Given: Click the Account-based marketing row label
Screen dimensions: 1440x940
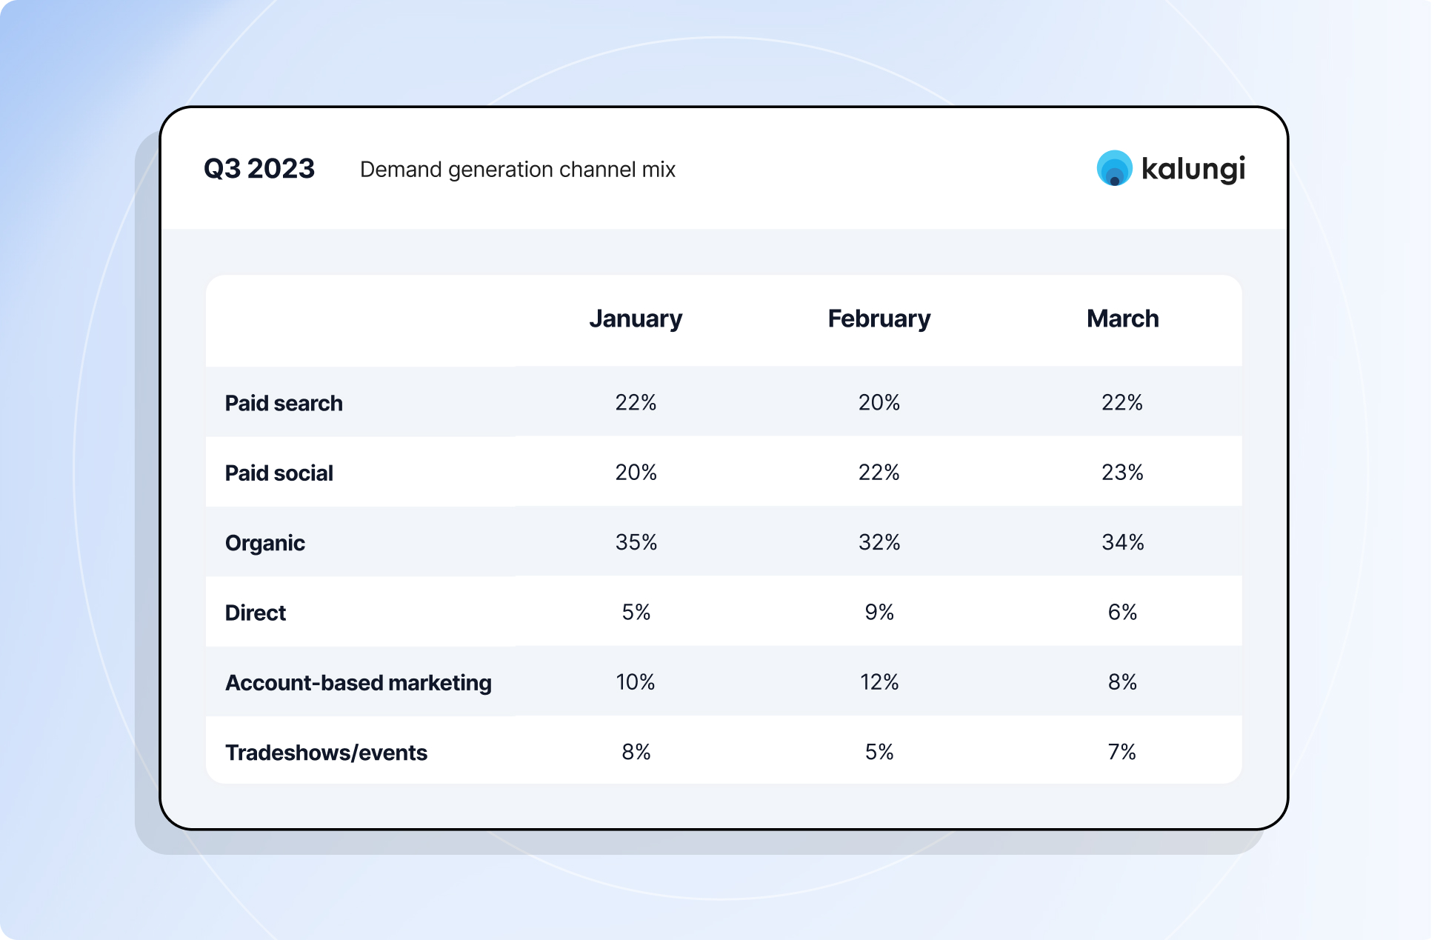Looking at the screenshot, I should tap(358, 682).
